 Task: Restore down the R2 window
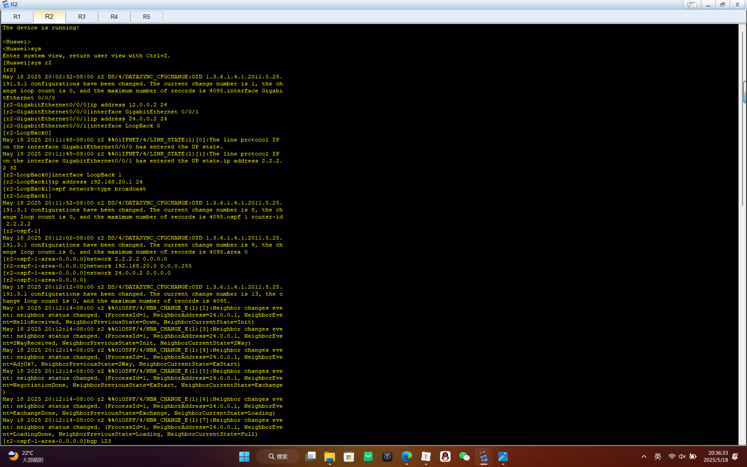pos(722,5)
